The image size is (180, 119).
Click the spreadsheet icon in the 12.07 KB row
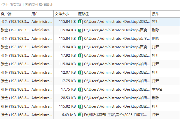(80, 72)
